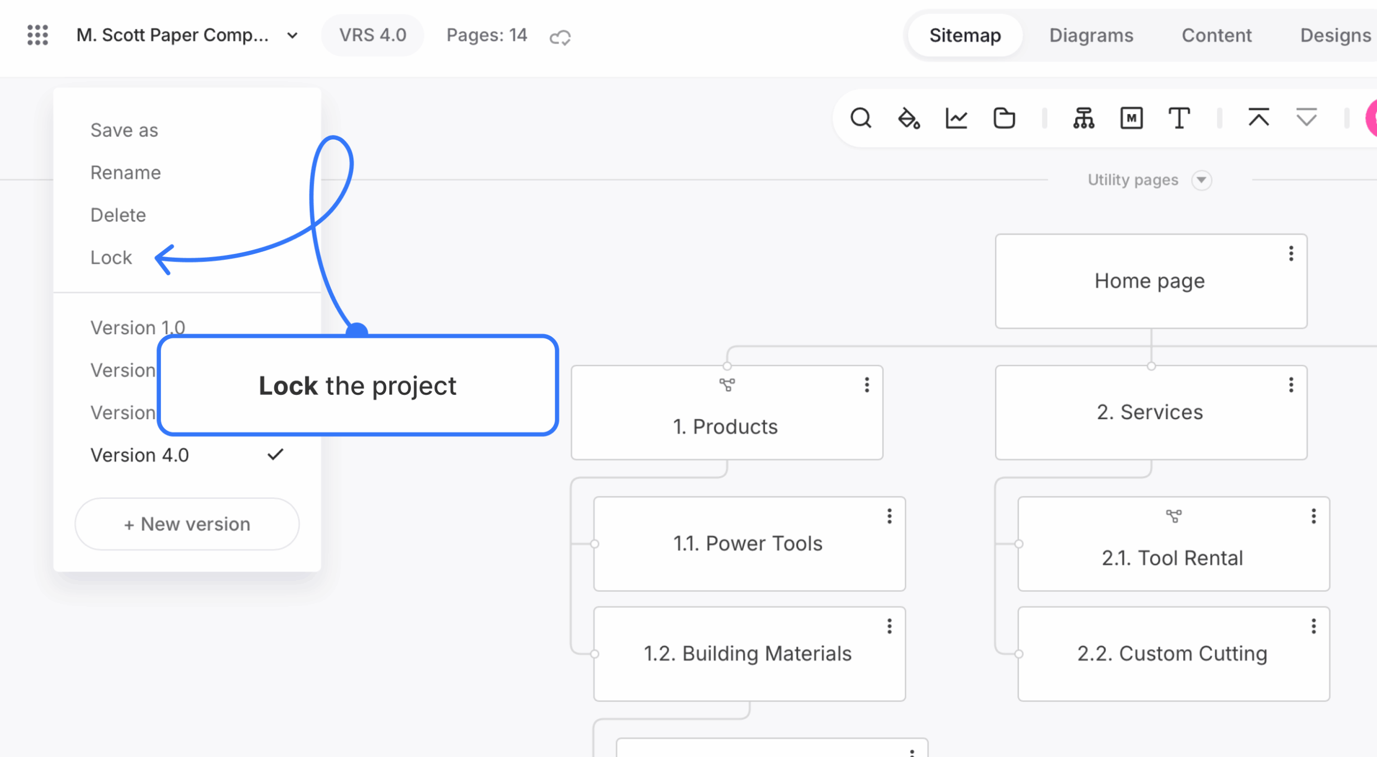Select the 1. Products page card
Viewport: 1377px width, 757px height.
click(727, 413)
